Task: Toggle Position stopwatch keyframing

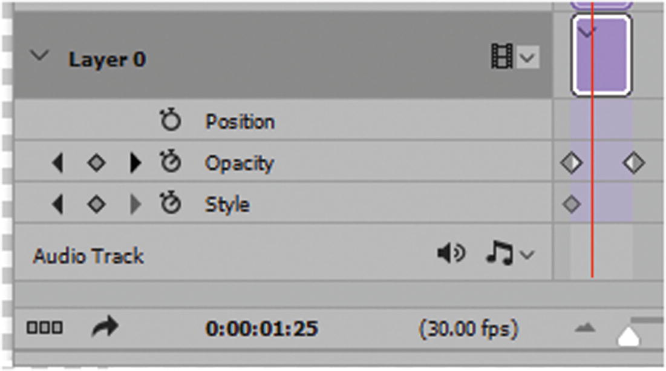Action: 171,121
